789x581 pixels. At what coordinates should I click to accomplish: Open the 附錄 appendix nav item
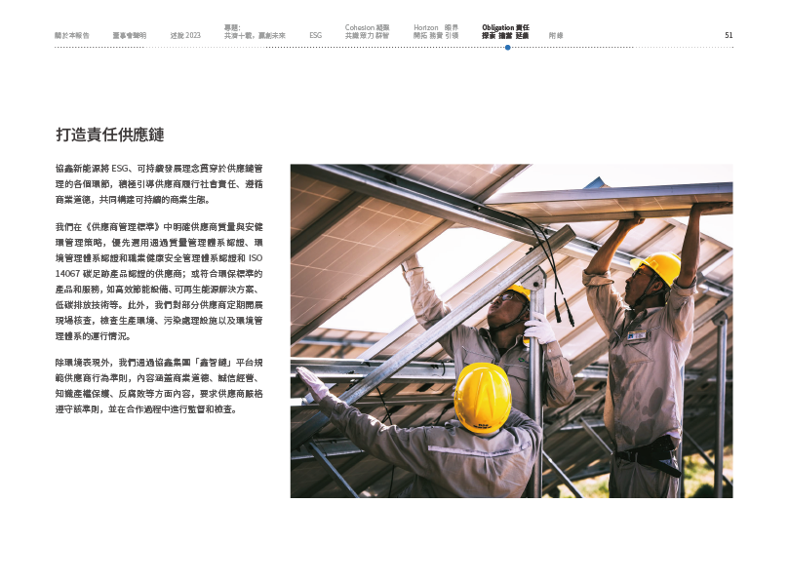click(556, 35)
